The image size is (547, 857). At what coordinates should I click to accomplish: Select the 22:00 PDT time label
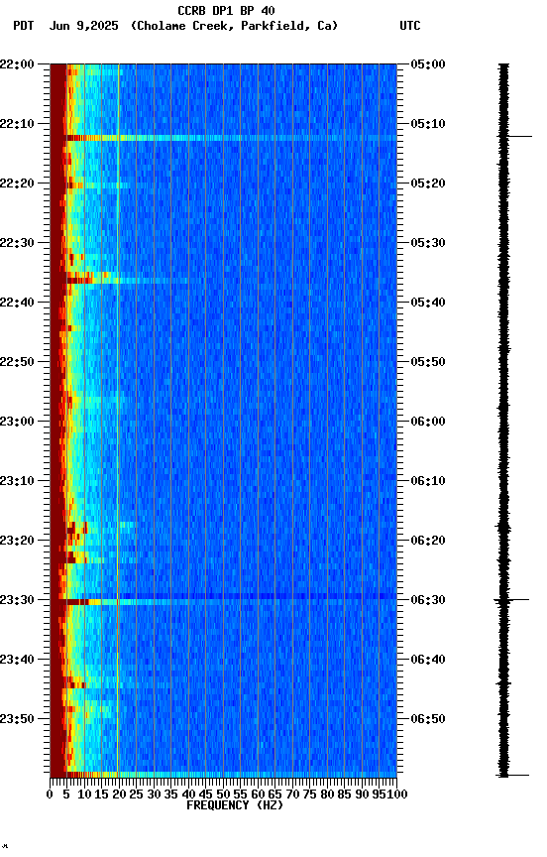click(18, 64)
